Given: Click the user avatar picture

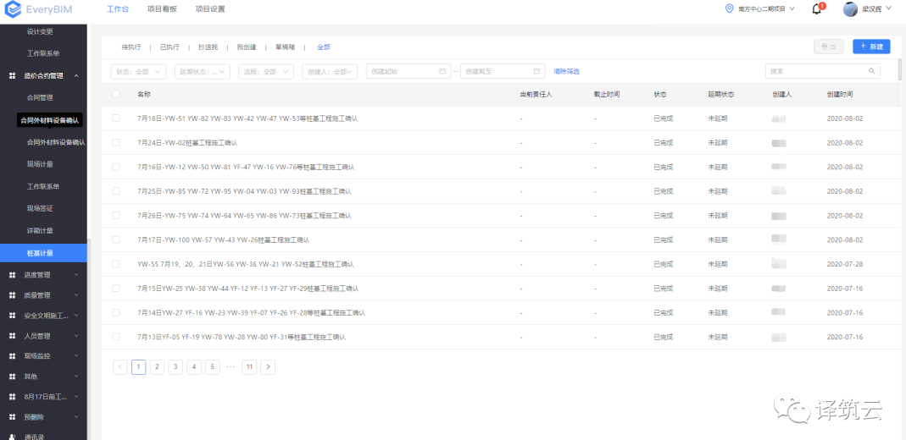Looking at the screenshot, I should [850, 9].
